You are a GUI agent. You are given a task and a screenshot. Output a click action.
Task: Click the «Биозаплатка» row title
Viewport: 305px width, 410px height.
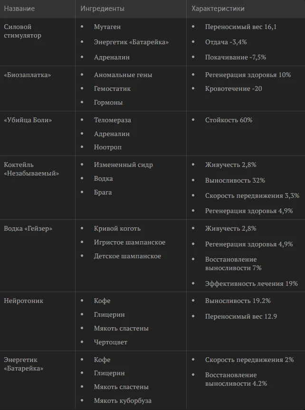click(x=28, y=75)
